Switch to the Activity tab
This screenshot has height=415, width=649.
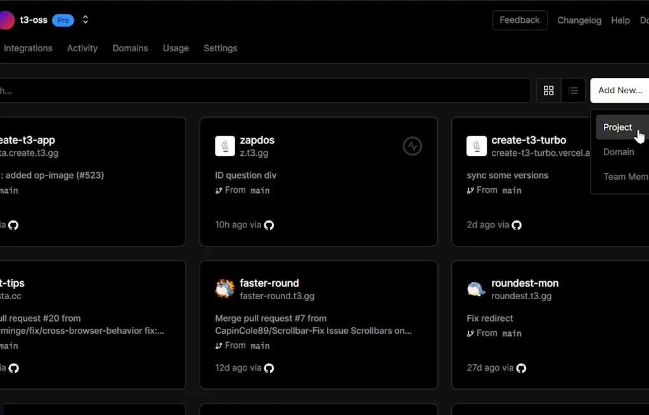point(82,48)
